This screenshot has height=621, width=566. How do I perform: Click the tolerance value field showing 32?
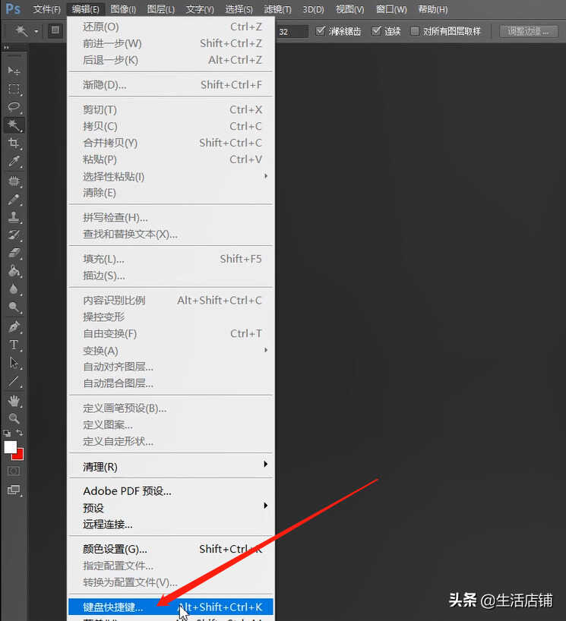292,31
